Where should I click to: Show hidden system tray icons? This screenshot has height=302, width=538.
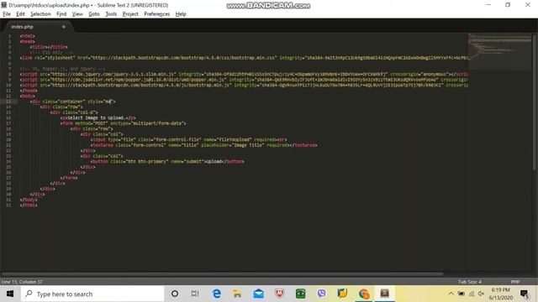pos(451,294)
